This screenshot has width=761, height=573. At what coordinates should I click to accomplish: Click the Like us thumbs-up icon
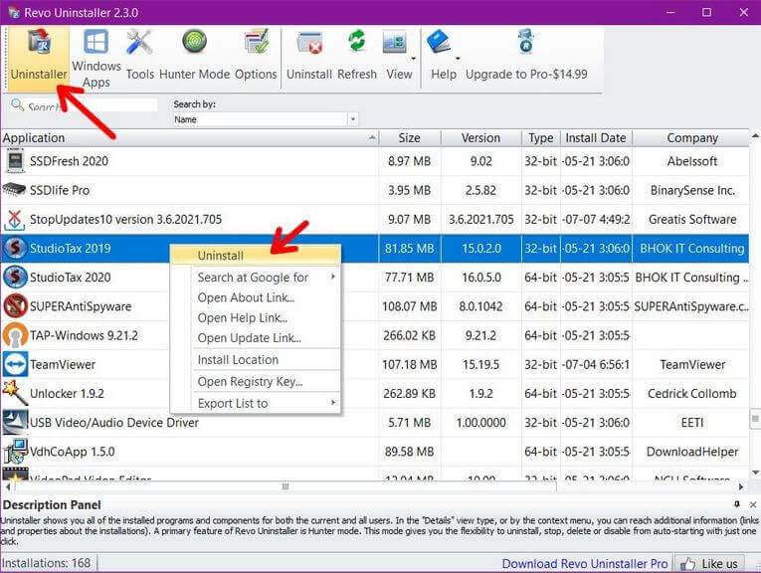pos(688,564)
